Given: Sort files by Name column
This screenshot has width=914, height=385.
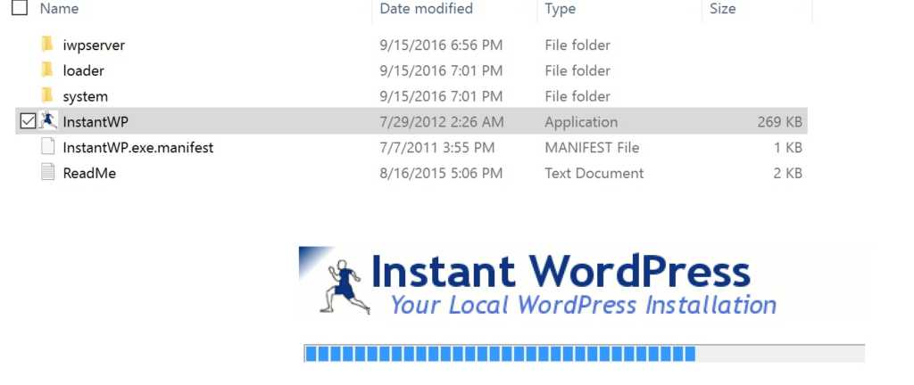Looking at the screenshot, I should point(60,9).
